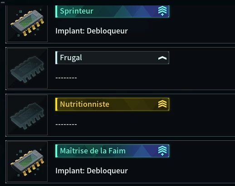Click the dashed empty implant line under Nutritionniste
The image size is (235, 186).
coord(66,124)
